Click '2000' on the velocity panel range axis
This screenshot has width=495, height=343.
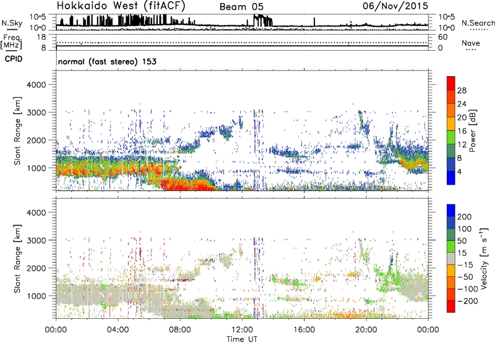(x=36, y=268)
